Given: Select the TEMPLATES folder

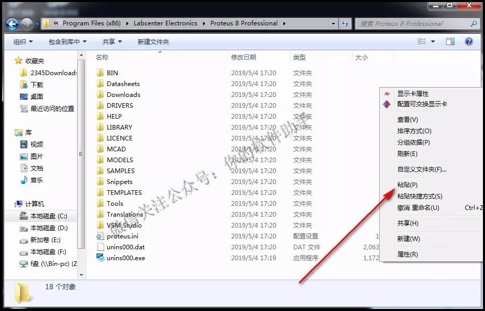Looking at the screenshot, I should tap(119, 192).
